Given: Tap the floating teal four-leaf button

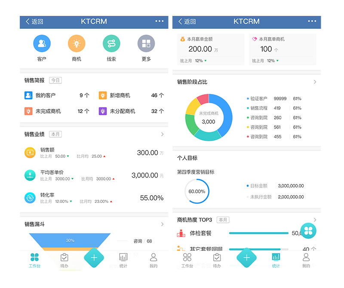Looking at the screenshot, I should (x=308, y=230).
